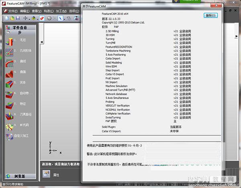Open the 文件(F) menu
Viewport: 241px width, 188px height.
[13, 11]
